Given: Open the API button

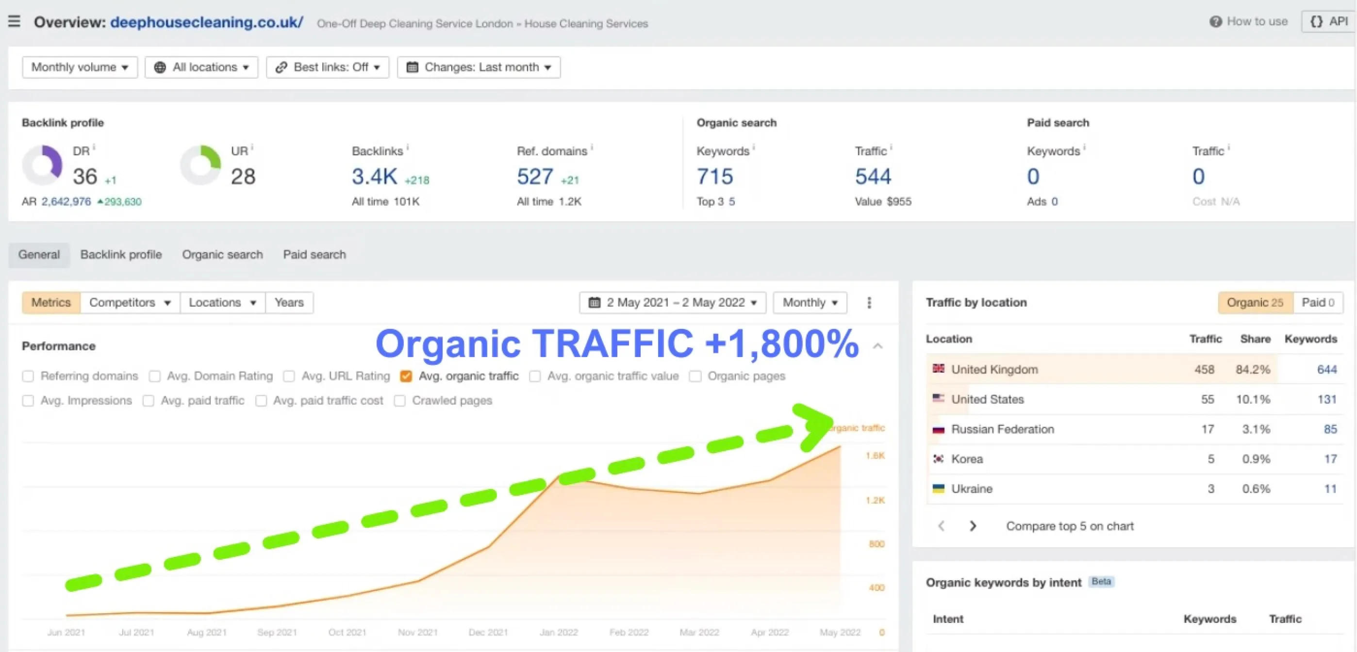Looking at the screenshot, I should 1329,22.
